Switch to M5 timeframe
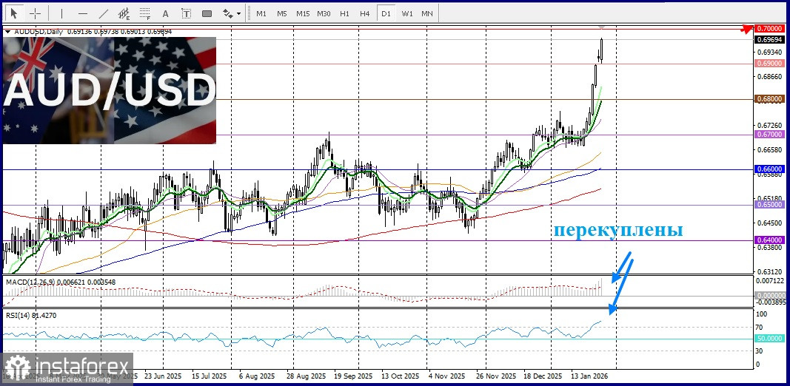 (281, 13)
